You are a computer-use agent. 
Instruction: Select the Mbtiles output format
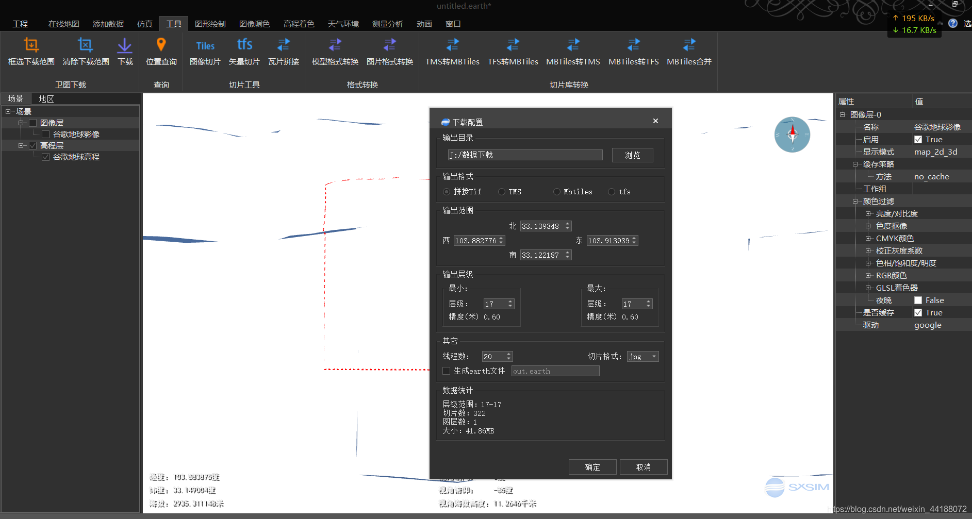(x=557, y=191)
